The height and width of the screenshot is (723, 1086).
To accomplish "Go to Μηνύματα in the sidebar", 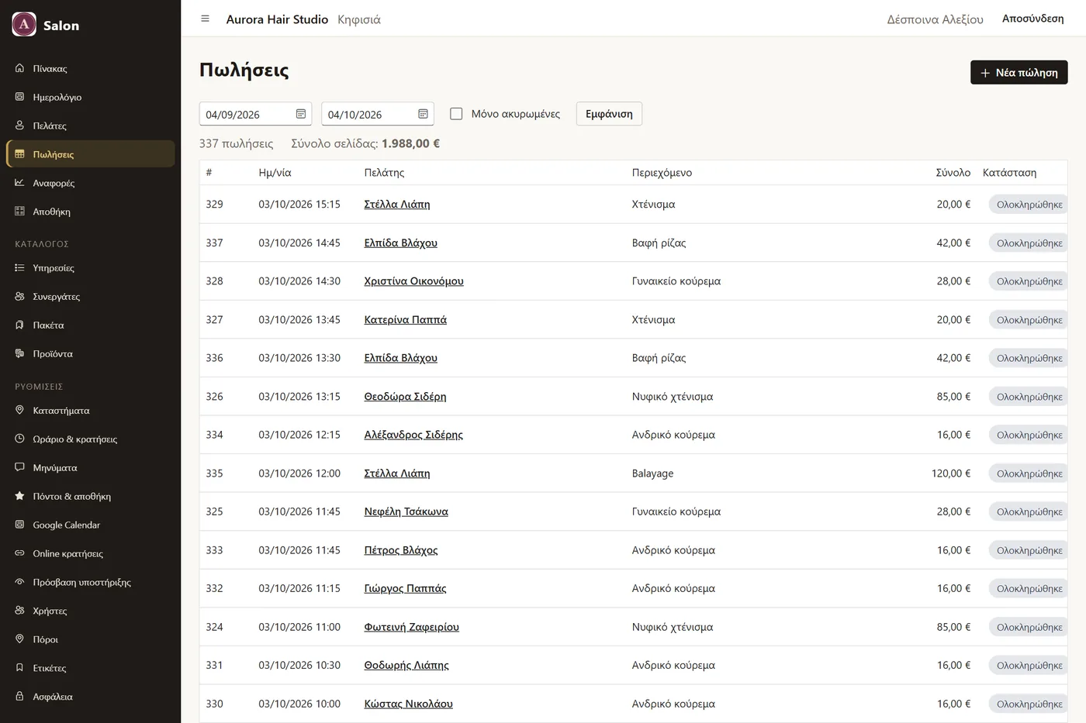I will pyautogui.click(x=91, y=468).
